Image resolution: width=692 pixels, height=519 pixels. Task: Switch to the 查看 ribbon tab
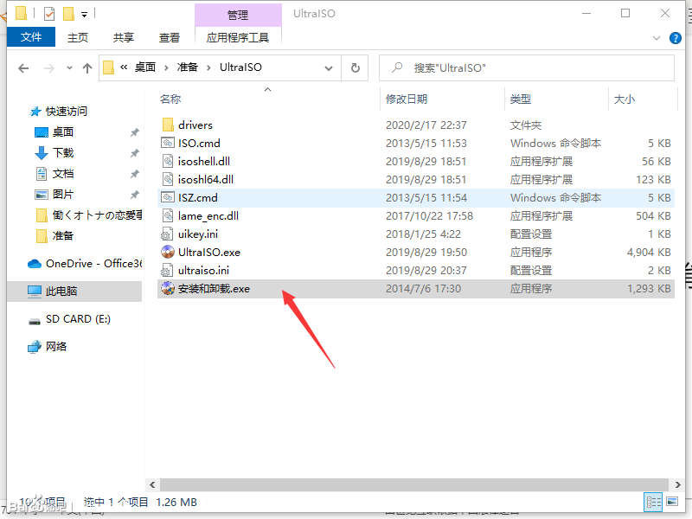click(170, 37)
